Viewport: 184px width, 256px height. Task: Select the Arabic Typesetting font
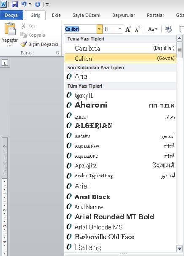coord(120,176)
